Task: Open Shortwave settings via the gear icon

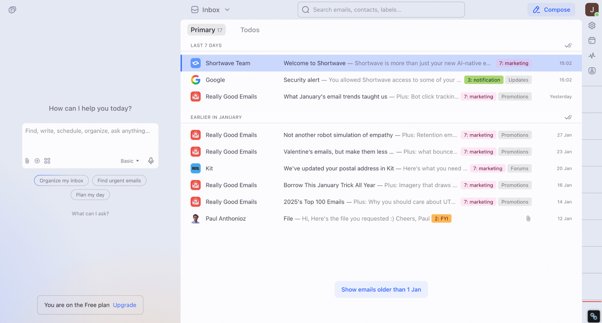Action: click(592, 25)
